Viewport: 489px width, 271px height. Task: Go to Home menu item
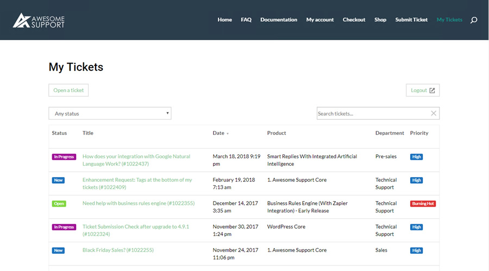[x=224, y=20]
